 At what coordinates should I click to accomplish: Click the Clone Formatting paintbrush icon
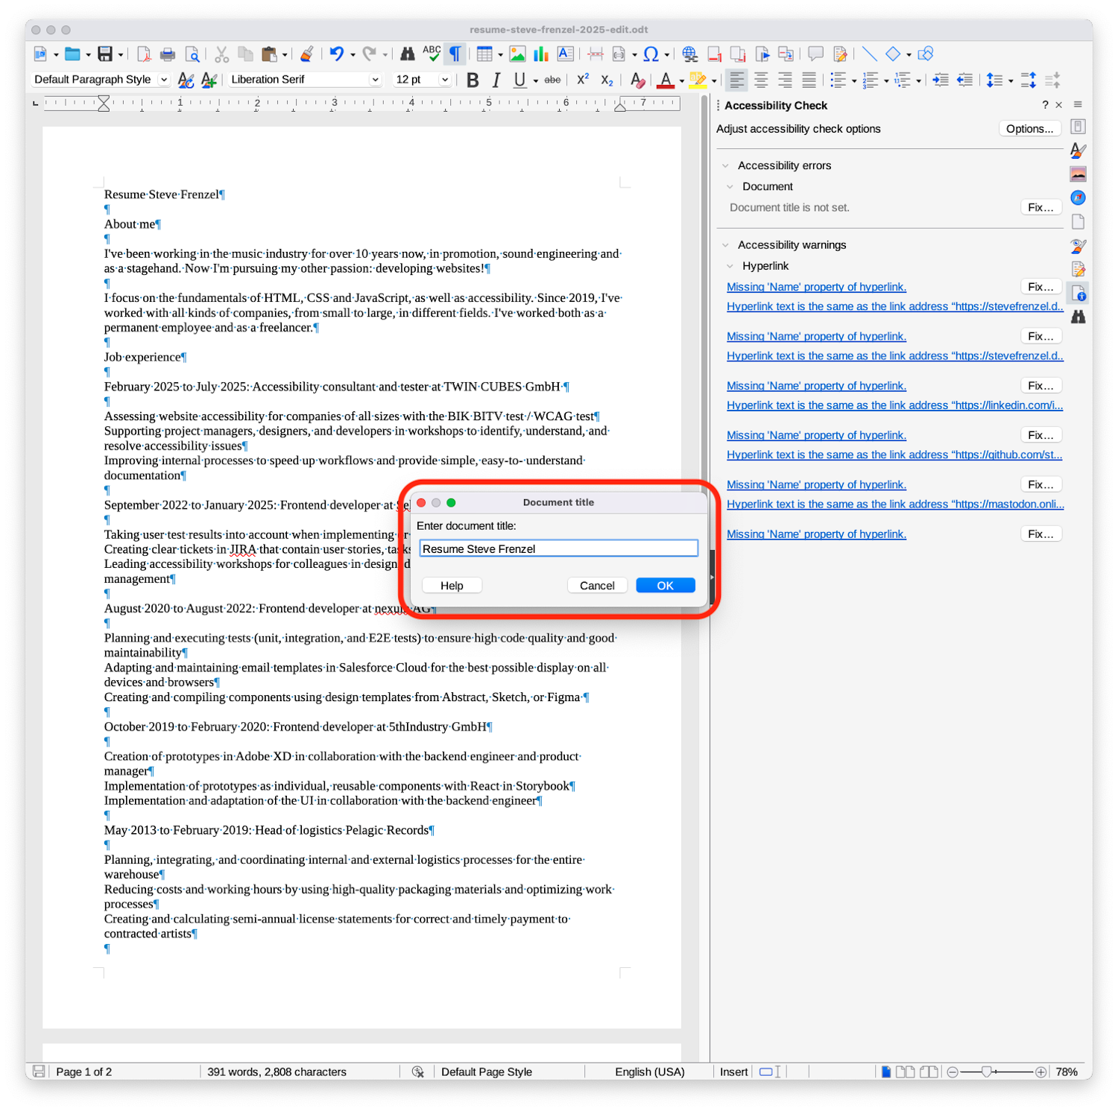(x=306, y=54)
